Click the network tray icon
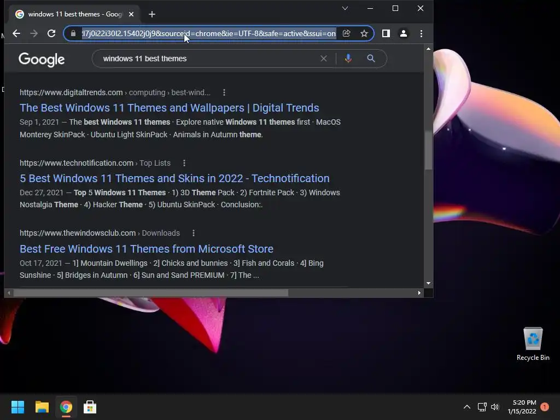The width and height of the screenshot is (560, 420). [482, 407]
